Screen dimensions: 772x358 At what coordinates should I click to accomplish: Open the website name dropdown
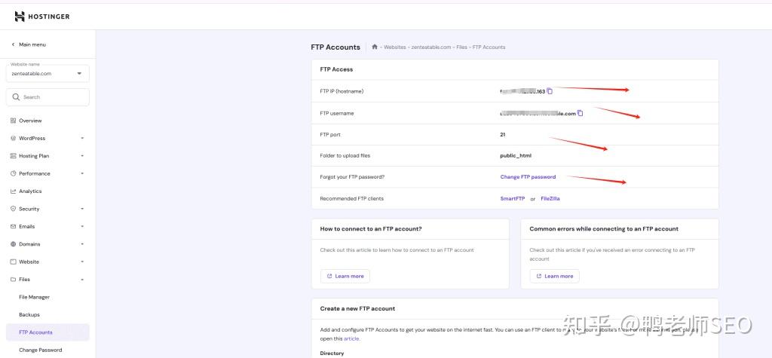pyautogui.click(x=79, y=73)
